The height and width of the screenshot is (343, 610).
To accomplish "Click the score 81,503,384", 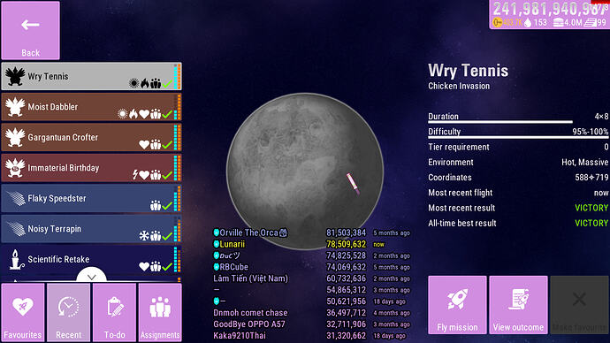I will point(346,232).
